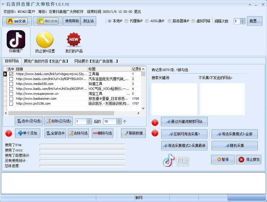This screenshot has width=267, height=202.
Task: Click 单个添加 with the plus icon
Action: click(x=28, y=133)
